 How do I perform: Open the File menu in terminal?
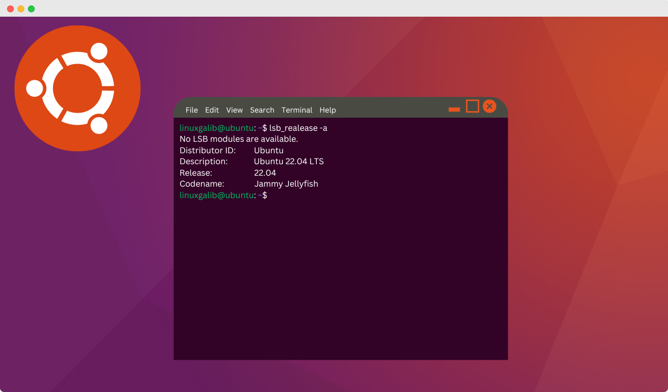click(192, 110)
